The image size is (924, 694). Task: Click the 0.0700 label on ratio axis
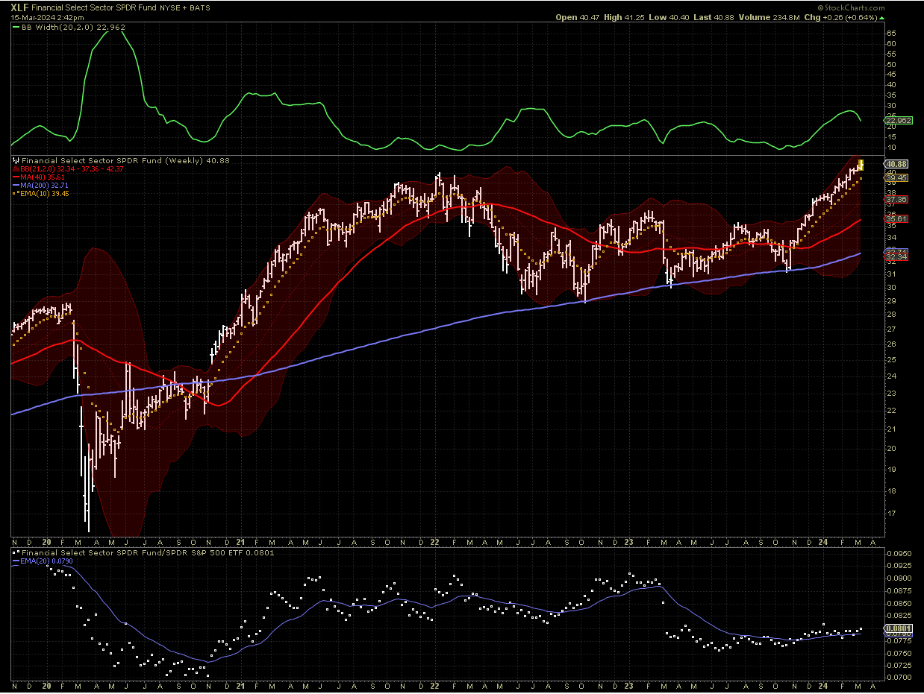900,677
